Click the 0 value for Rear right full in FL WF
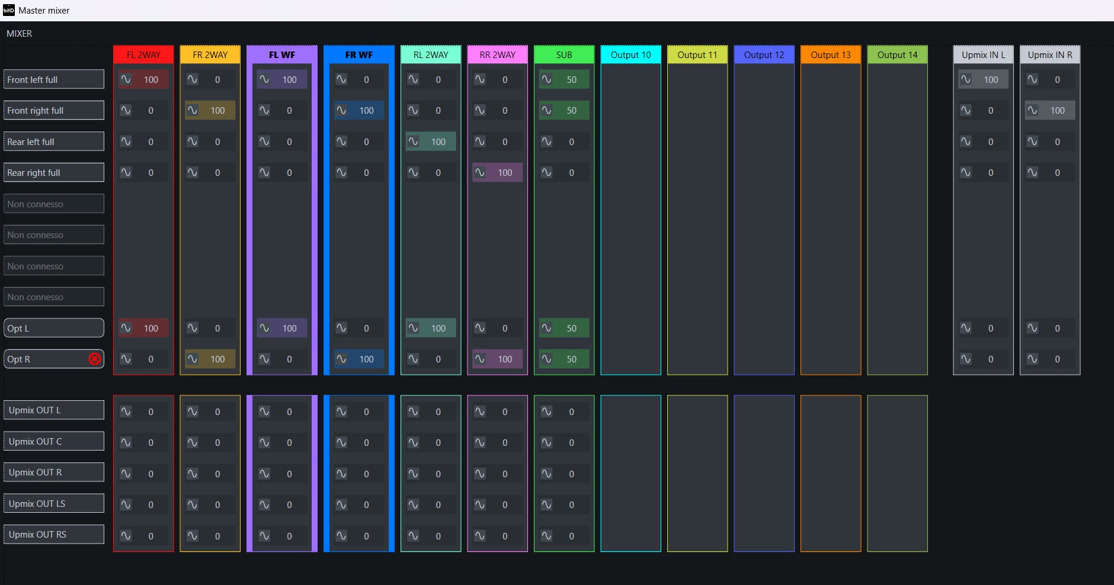 click(x=289, y=172)
